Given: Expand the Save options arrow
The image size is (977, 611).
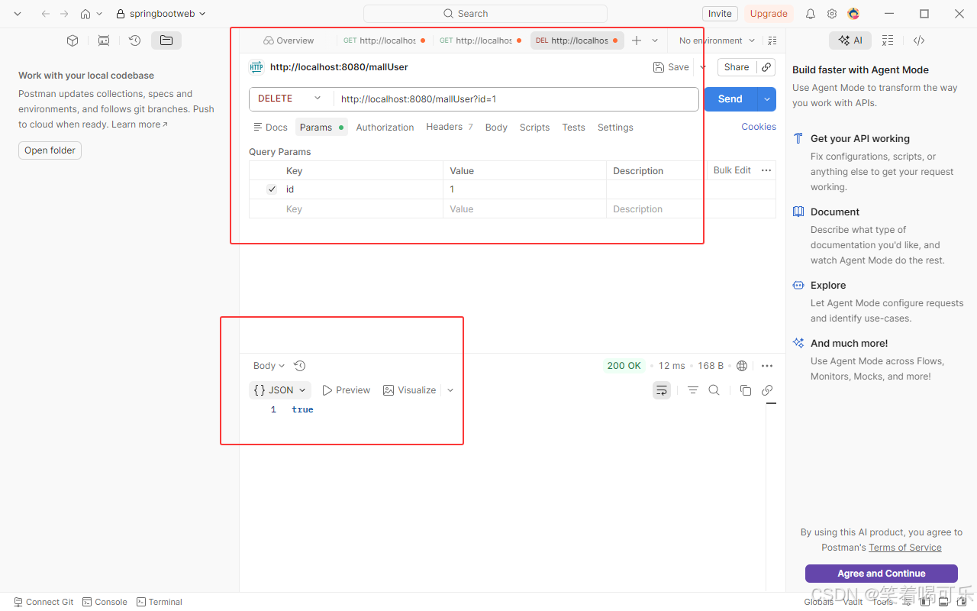Looking at the screenshot, I should (x=703, y=67).
